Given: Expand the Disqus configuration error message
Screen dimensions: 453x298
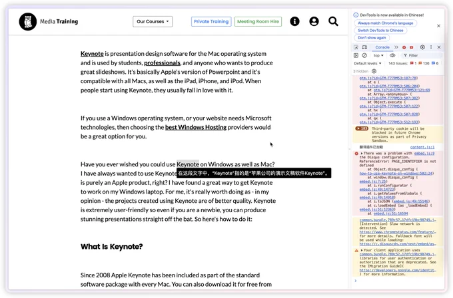Looking at the screenshot, I should (362, 154).
